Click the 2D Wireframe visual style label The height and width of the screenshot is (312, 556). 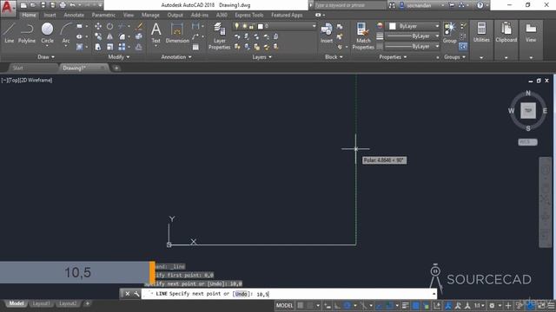coord(36,81)
